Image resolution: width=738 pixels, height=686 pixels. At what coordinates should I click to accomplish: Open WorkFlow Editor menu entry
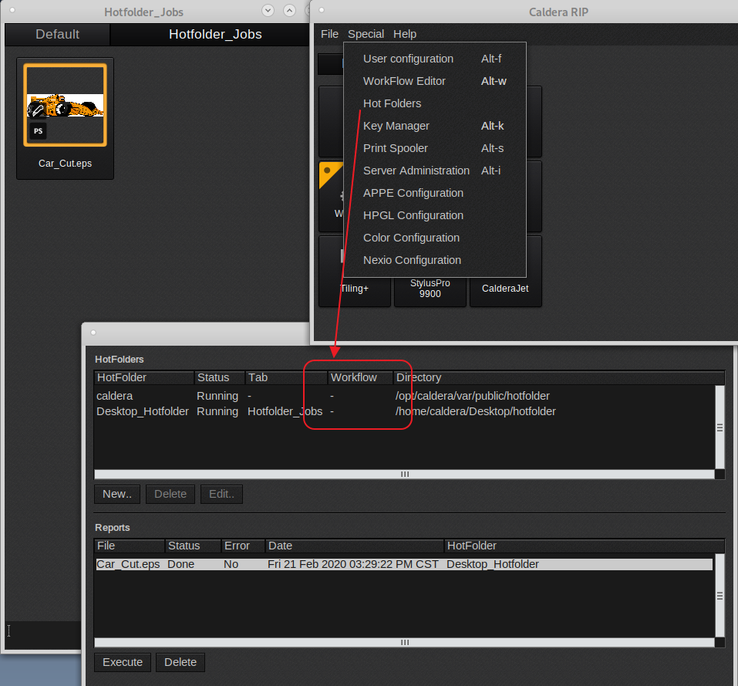404,81
